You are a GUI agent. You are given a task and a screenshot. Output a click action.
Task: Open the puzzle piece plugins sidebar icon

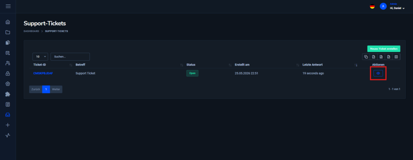(8, 94)
